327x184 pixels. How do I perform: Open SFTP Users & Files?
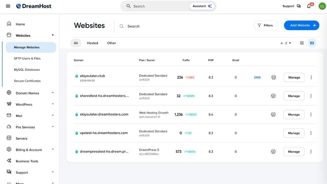[x=27, y=59]
